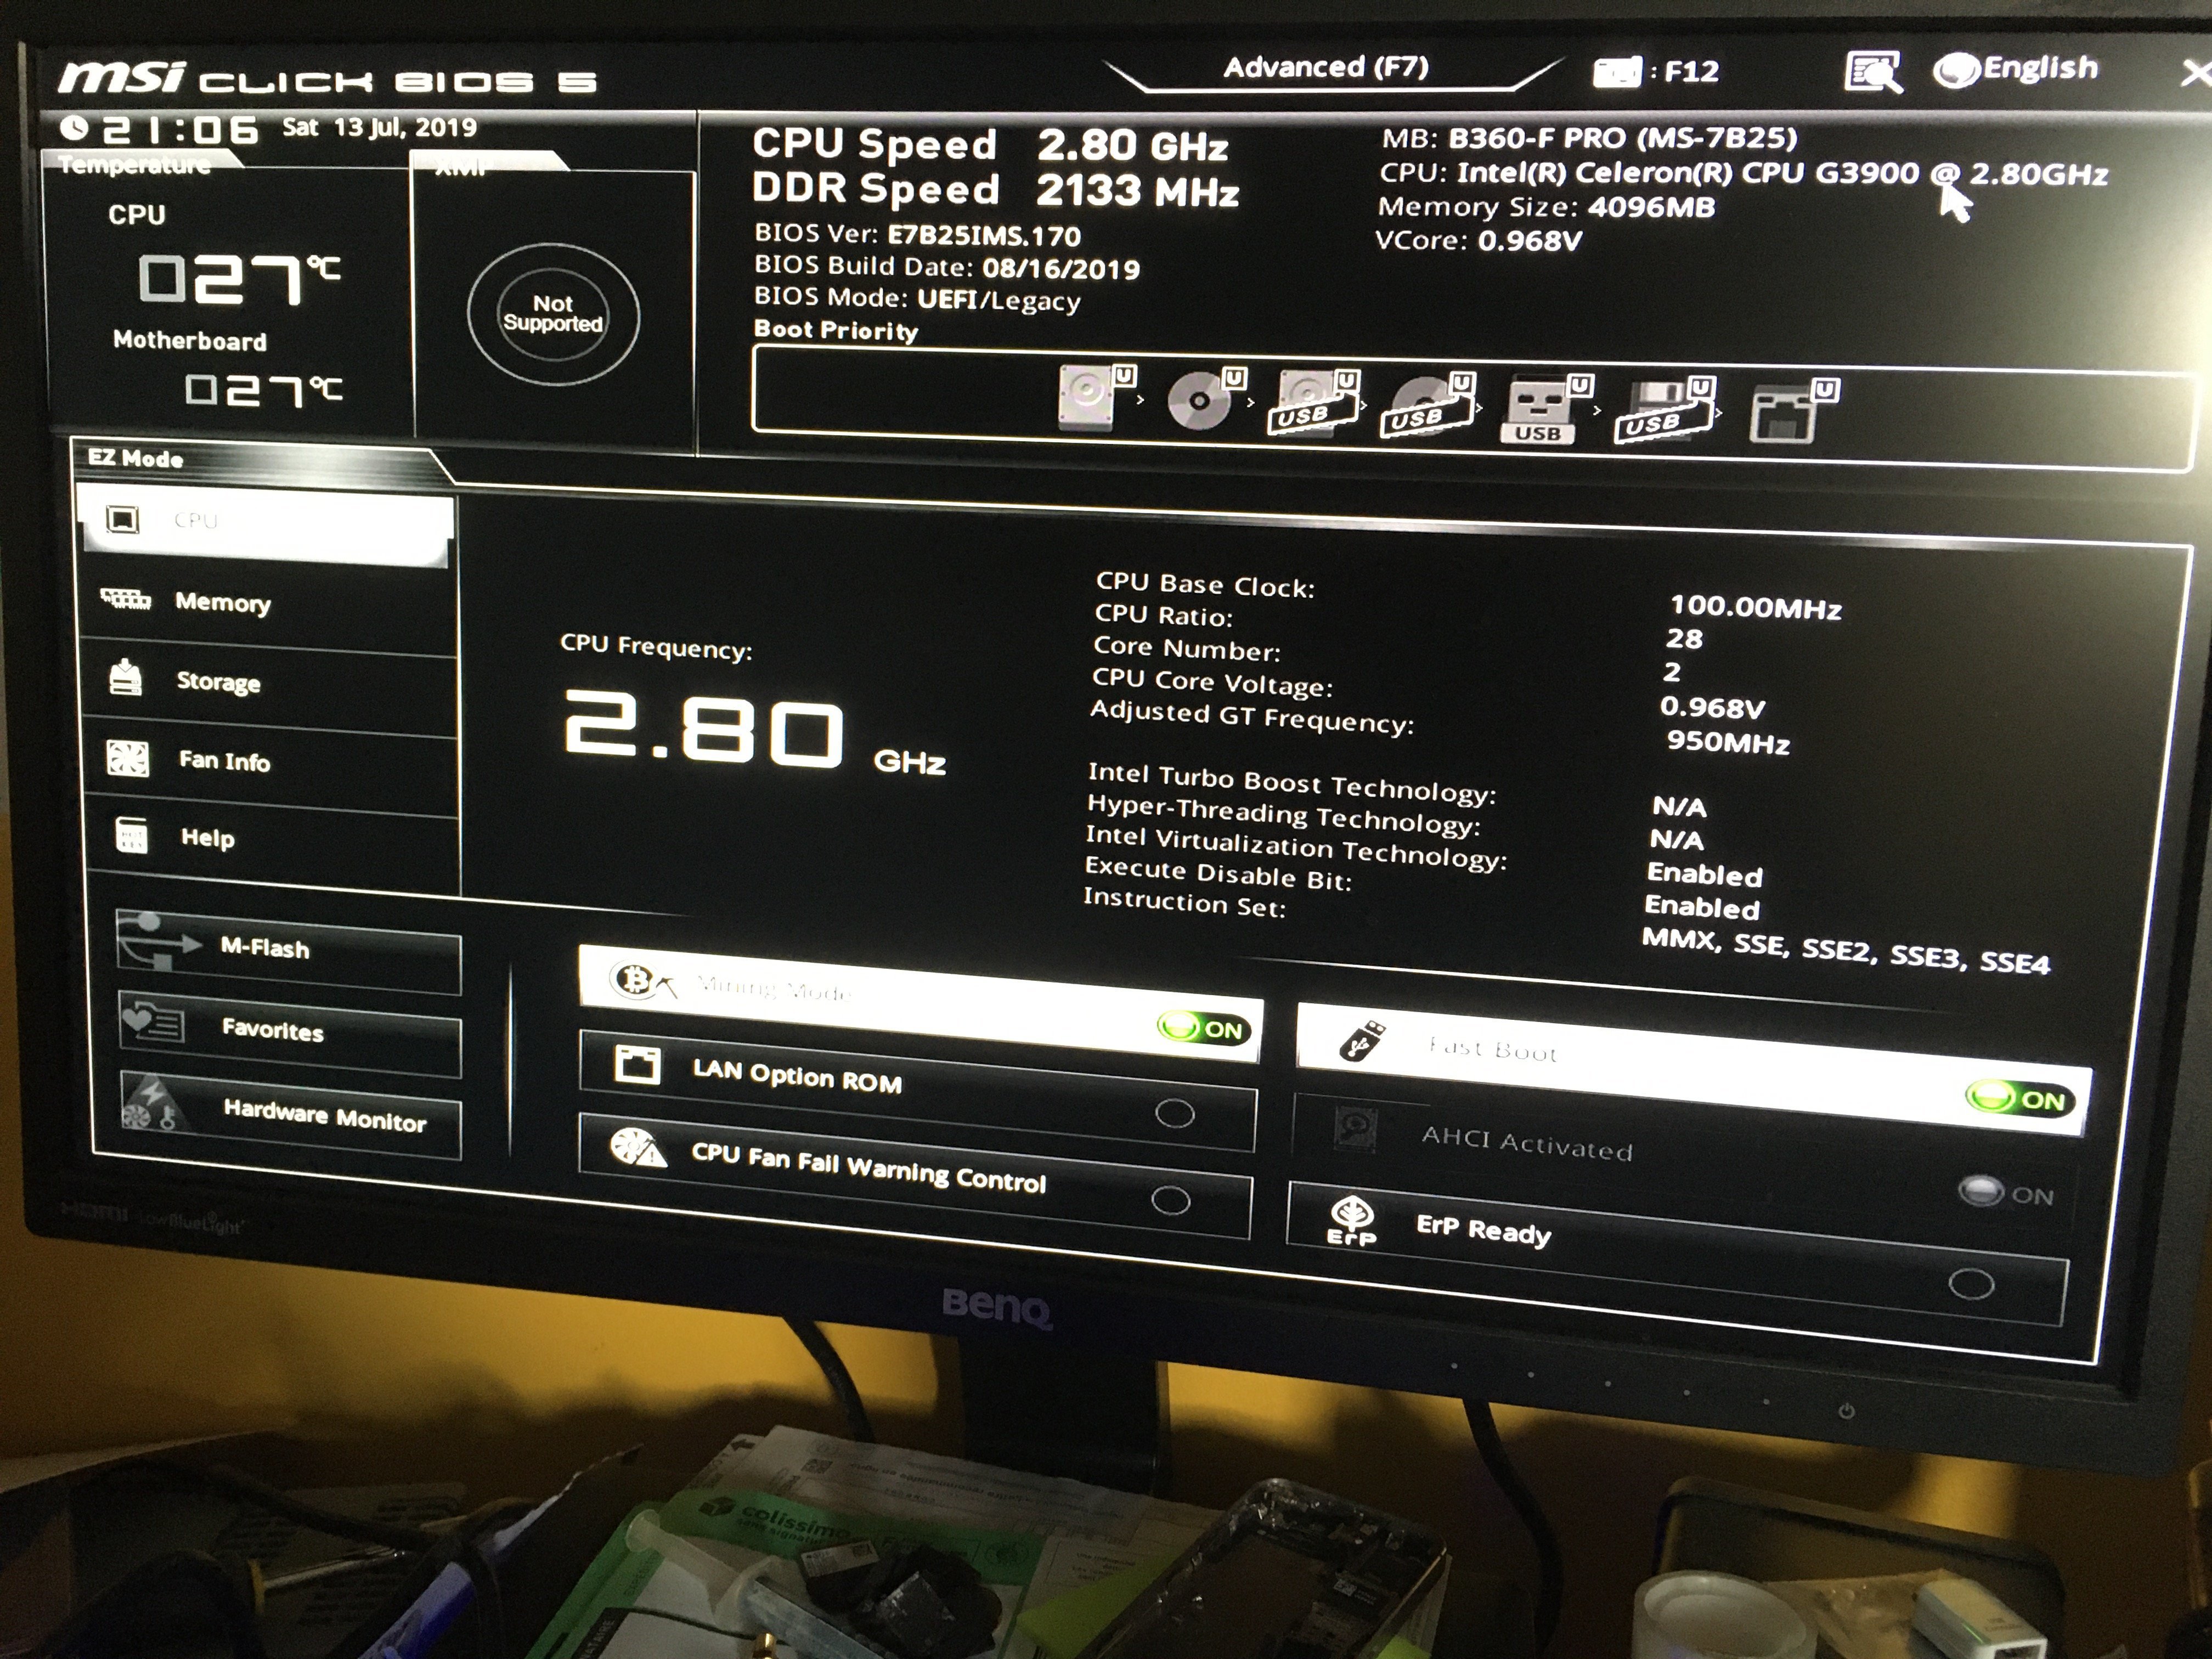
Task: Click the Storage drive icon
Action: [125, 678]
